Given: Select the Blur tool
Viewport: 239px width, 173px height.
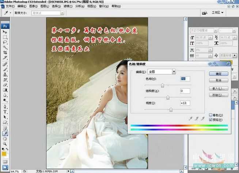Looking at the screenshot, I should click(5, 95).
